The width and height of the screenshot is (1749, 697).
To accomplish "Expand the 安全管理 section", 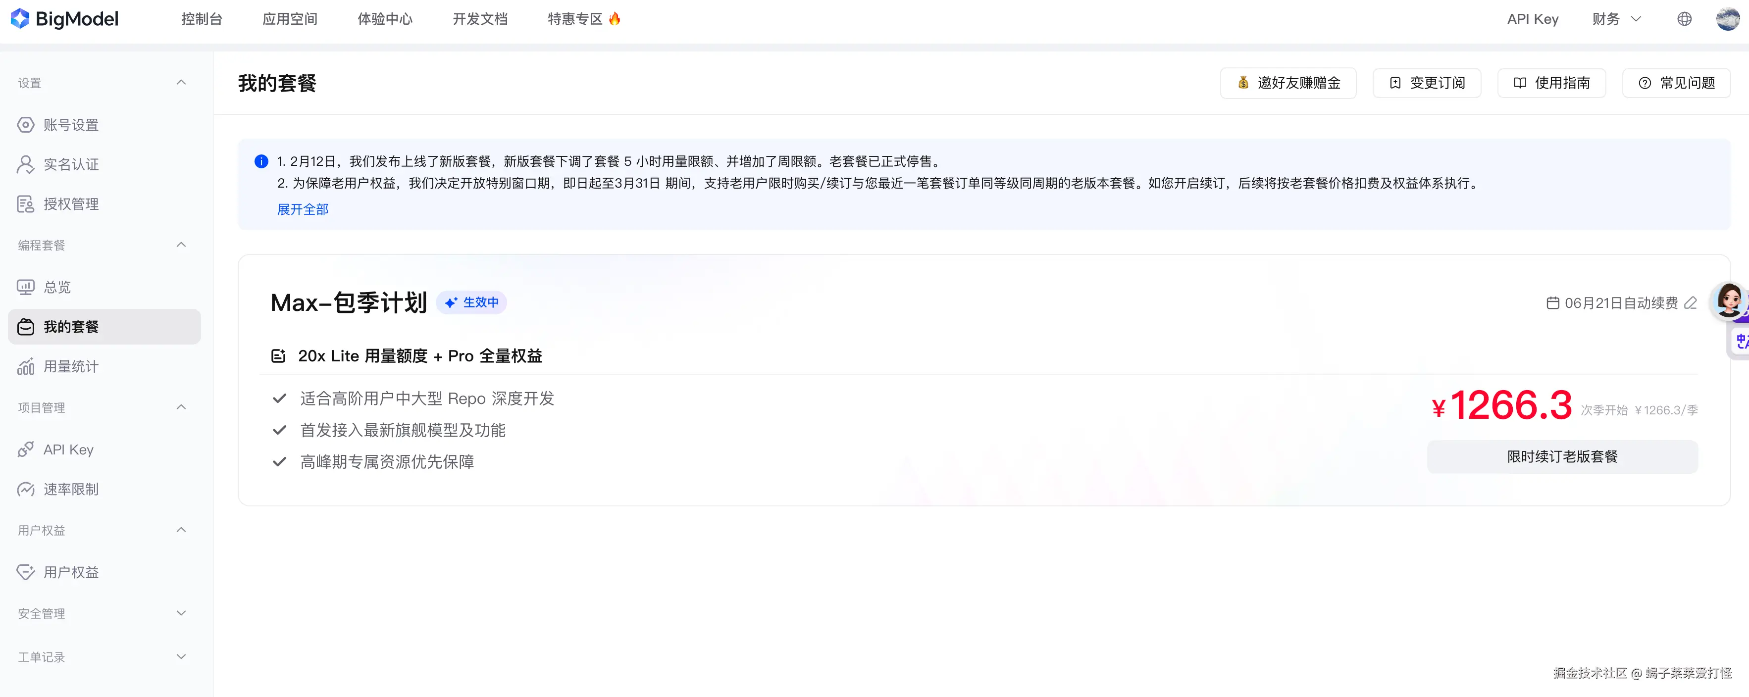I will coord(181,612).
